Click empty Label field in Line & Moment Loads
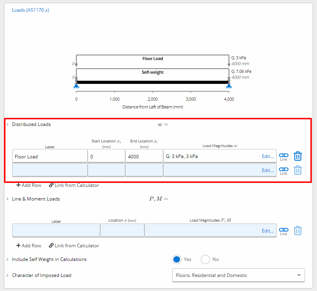 56,231
